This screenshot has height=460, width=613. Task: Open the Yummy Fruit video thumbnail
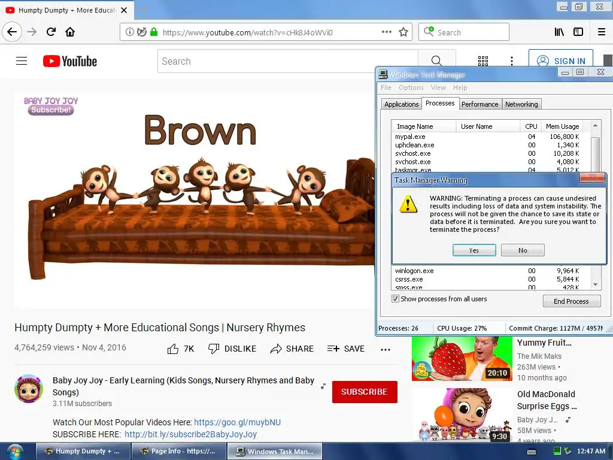[462, 358]
